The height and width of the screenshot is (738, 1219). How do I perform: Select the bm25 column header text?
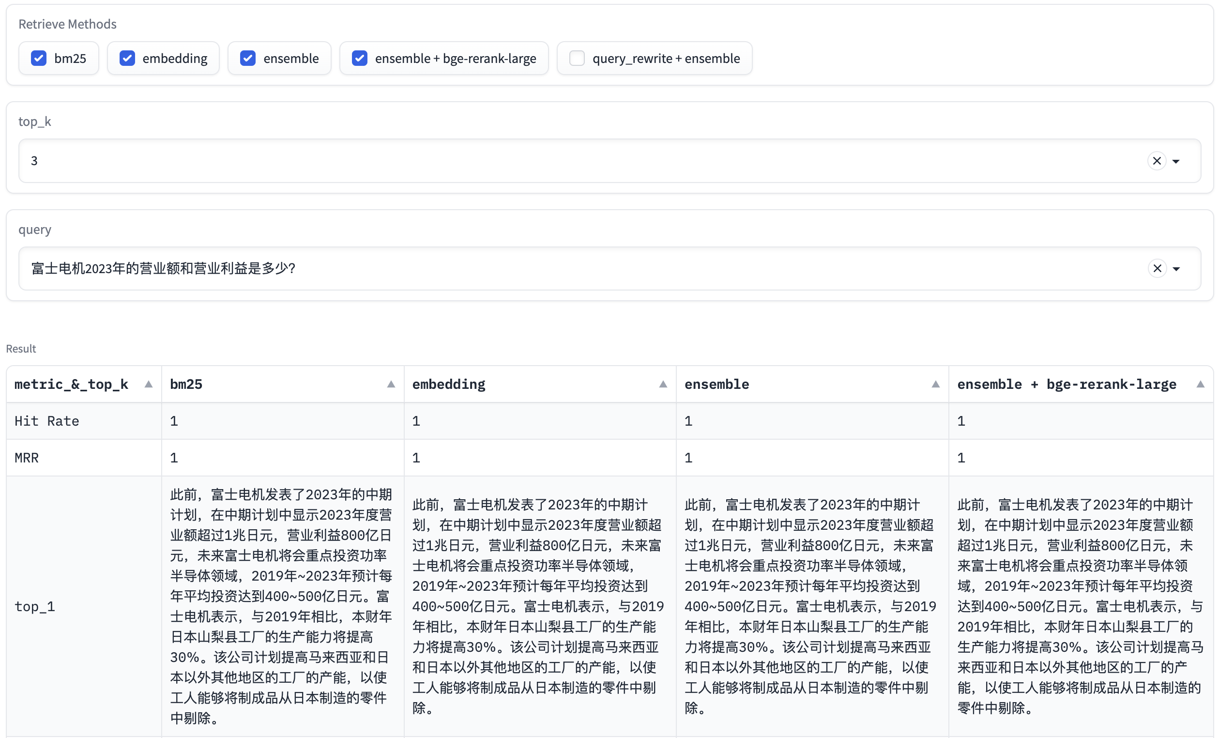pos(186,384)
